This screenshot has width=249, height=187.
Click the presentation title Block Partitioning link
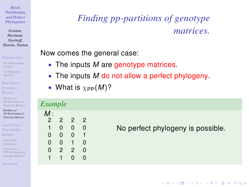pos(15,15)
